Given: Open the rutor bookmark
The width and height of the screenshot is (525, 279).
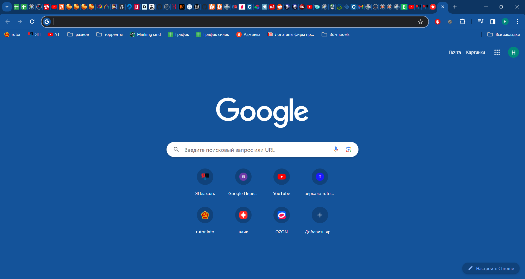Looking at the screenshot, I should tap(13, 34).
